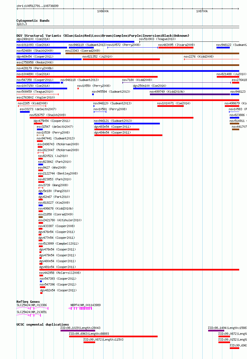Click the purple nsv499749 (Kidd2010b) inversion bar

point(190,94)
